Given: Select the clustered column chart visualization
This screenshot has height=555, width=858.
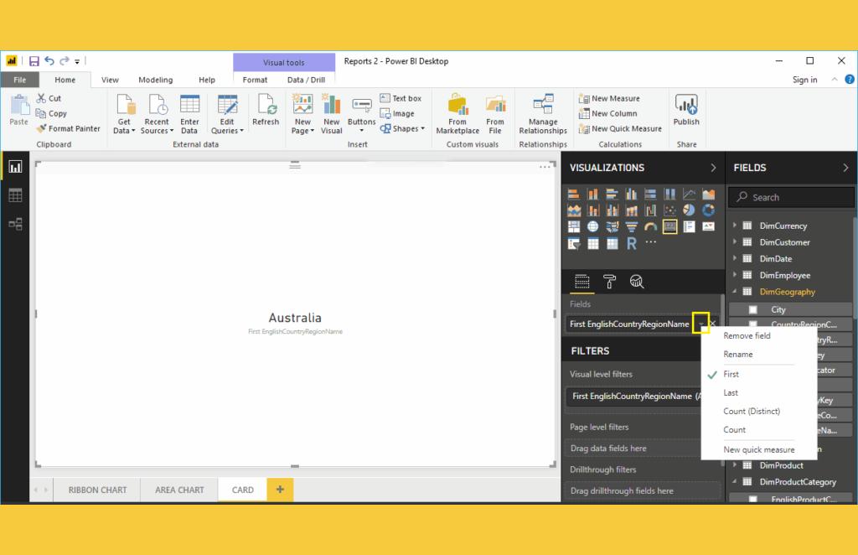Looking at the screenshot, I should [x=631, y=194].
